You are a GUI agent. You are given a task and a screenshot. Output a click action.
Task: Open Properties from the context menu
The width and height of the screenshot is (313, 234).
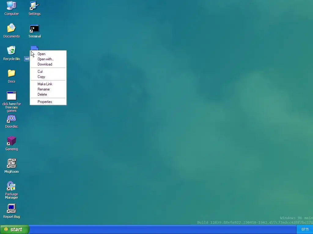coord(48,102)
